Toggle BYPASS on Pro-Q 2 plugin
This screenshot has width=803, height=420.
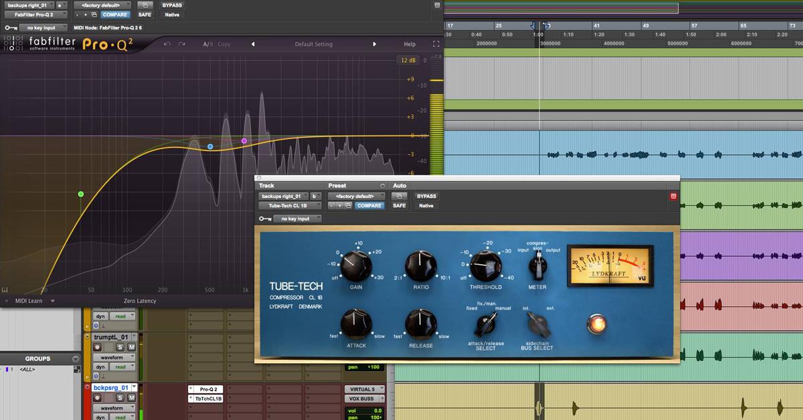tap(171, 5)
